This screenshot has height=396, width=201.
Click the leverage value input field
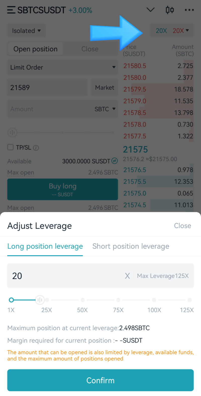[x=65, y=276]
